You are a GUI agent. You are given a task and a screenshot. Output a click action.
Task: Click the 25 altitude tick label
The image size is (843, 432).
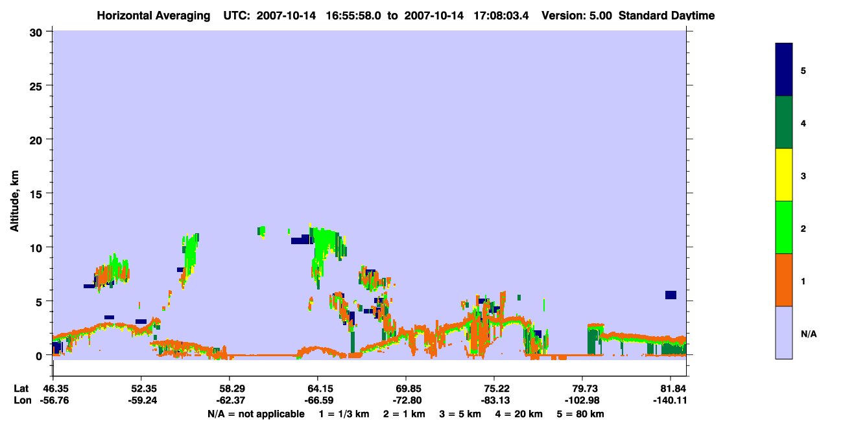pyautogui.click(x=38, y=85)
